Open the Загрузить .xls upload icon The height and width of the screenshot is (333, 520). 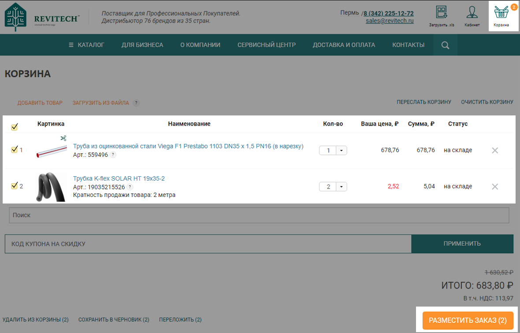click(x=442, y=17)
